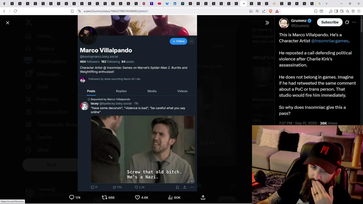
Task: Switch to the LinkedIn tab
Action: (175, 4)
